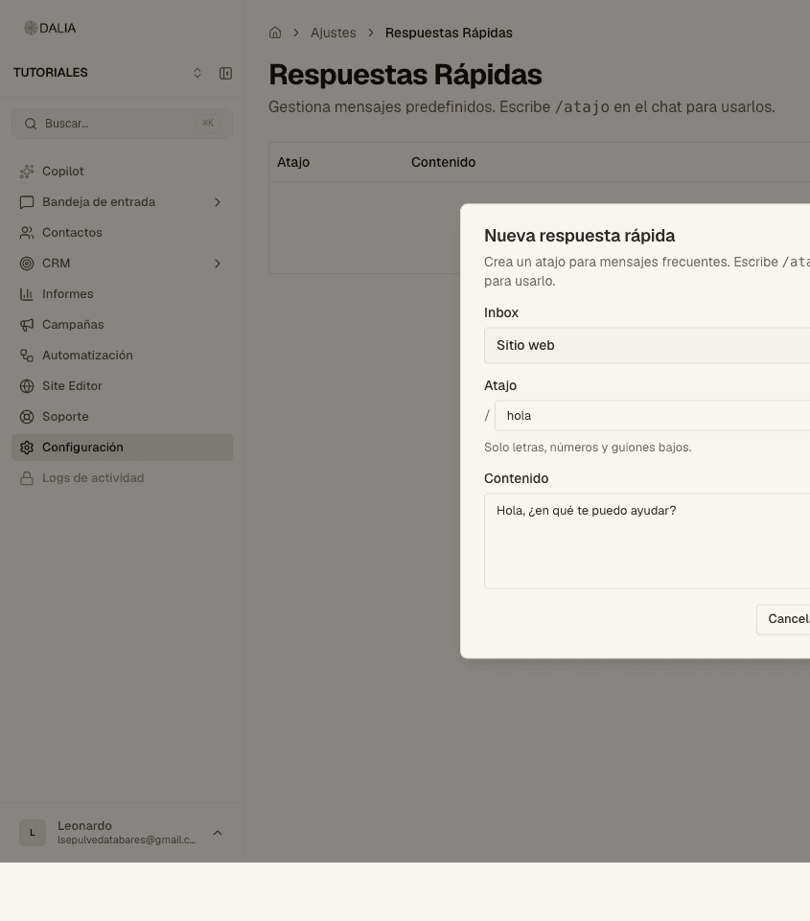Click the Respuestas Rápidas page heading
The width and height of the screenshot is (810, 921).
pos(405,75)
